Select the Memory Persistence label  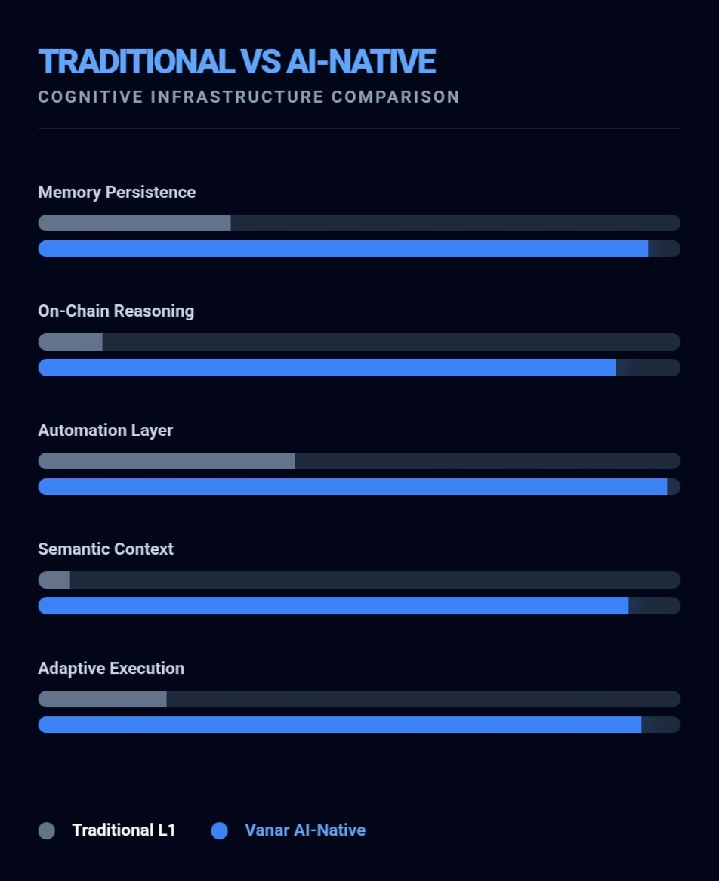pyautogui.click(x=117, y=193)
